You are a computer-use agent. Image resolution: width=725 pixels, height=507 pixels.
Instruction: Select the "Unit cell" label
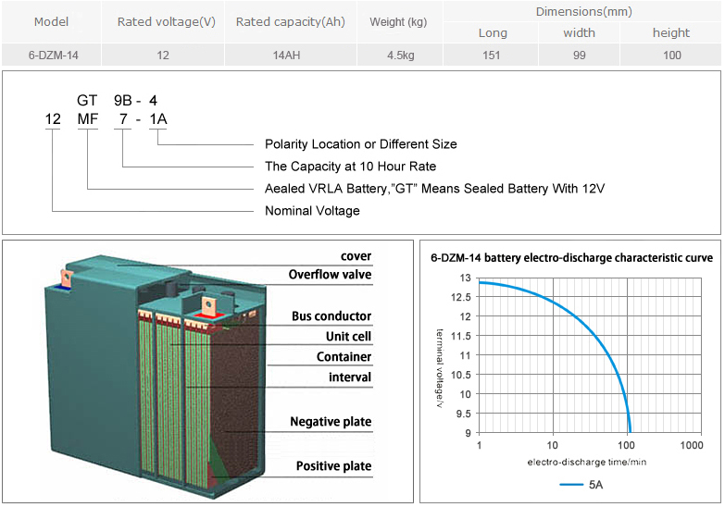coord(348,337)
